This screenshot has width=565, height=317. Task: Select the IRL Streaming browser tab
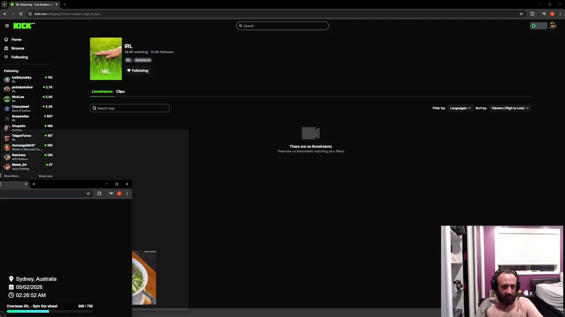point(34,4)
